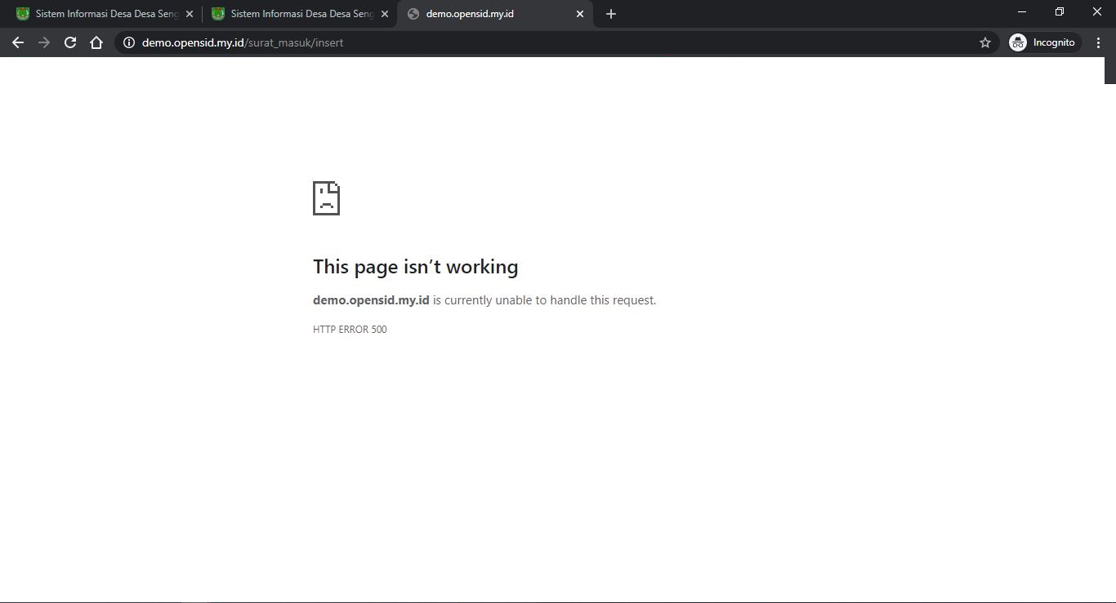Click the OpenSID logo on the first tab

(x=22, y=13)
